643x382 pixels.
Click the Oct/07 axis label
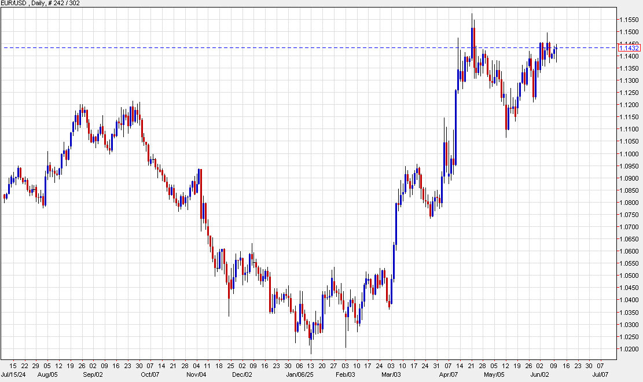tap(149, 374)
